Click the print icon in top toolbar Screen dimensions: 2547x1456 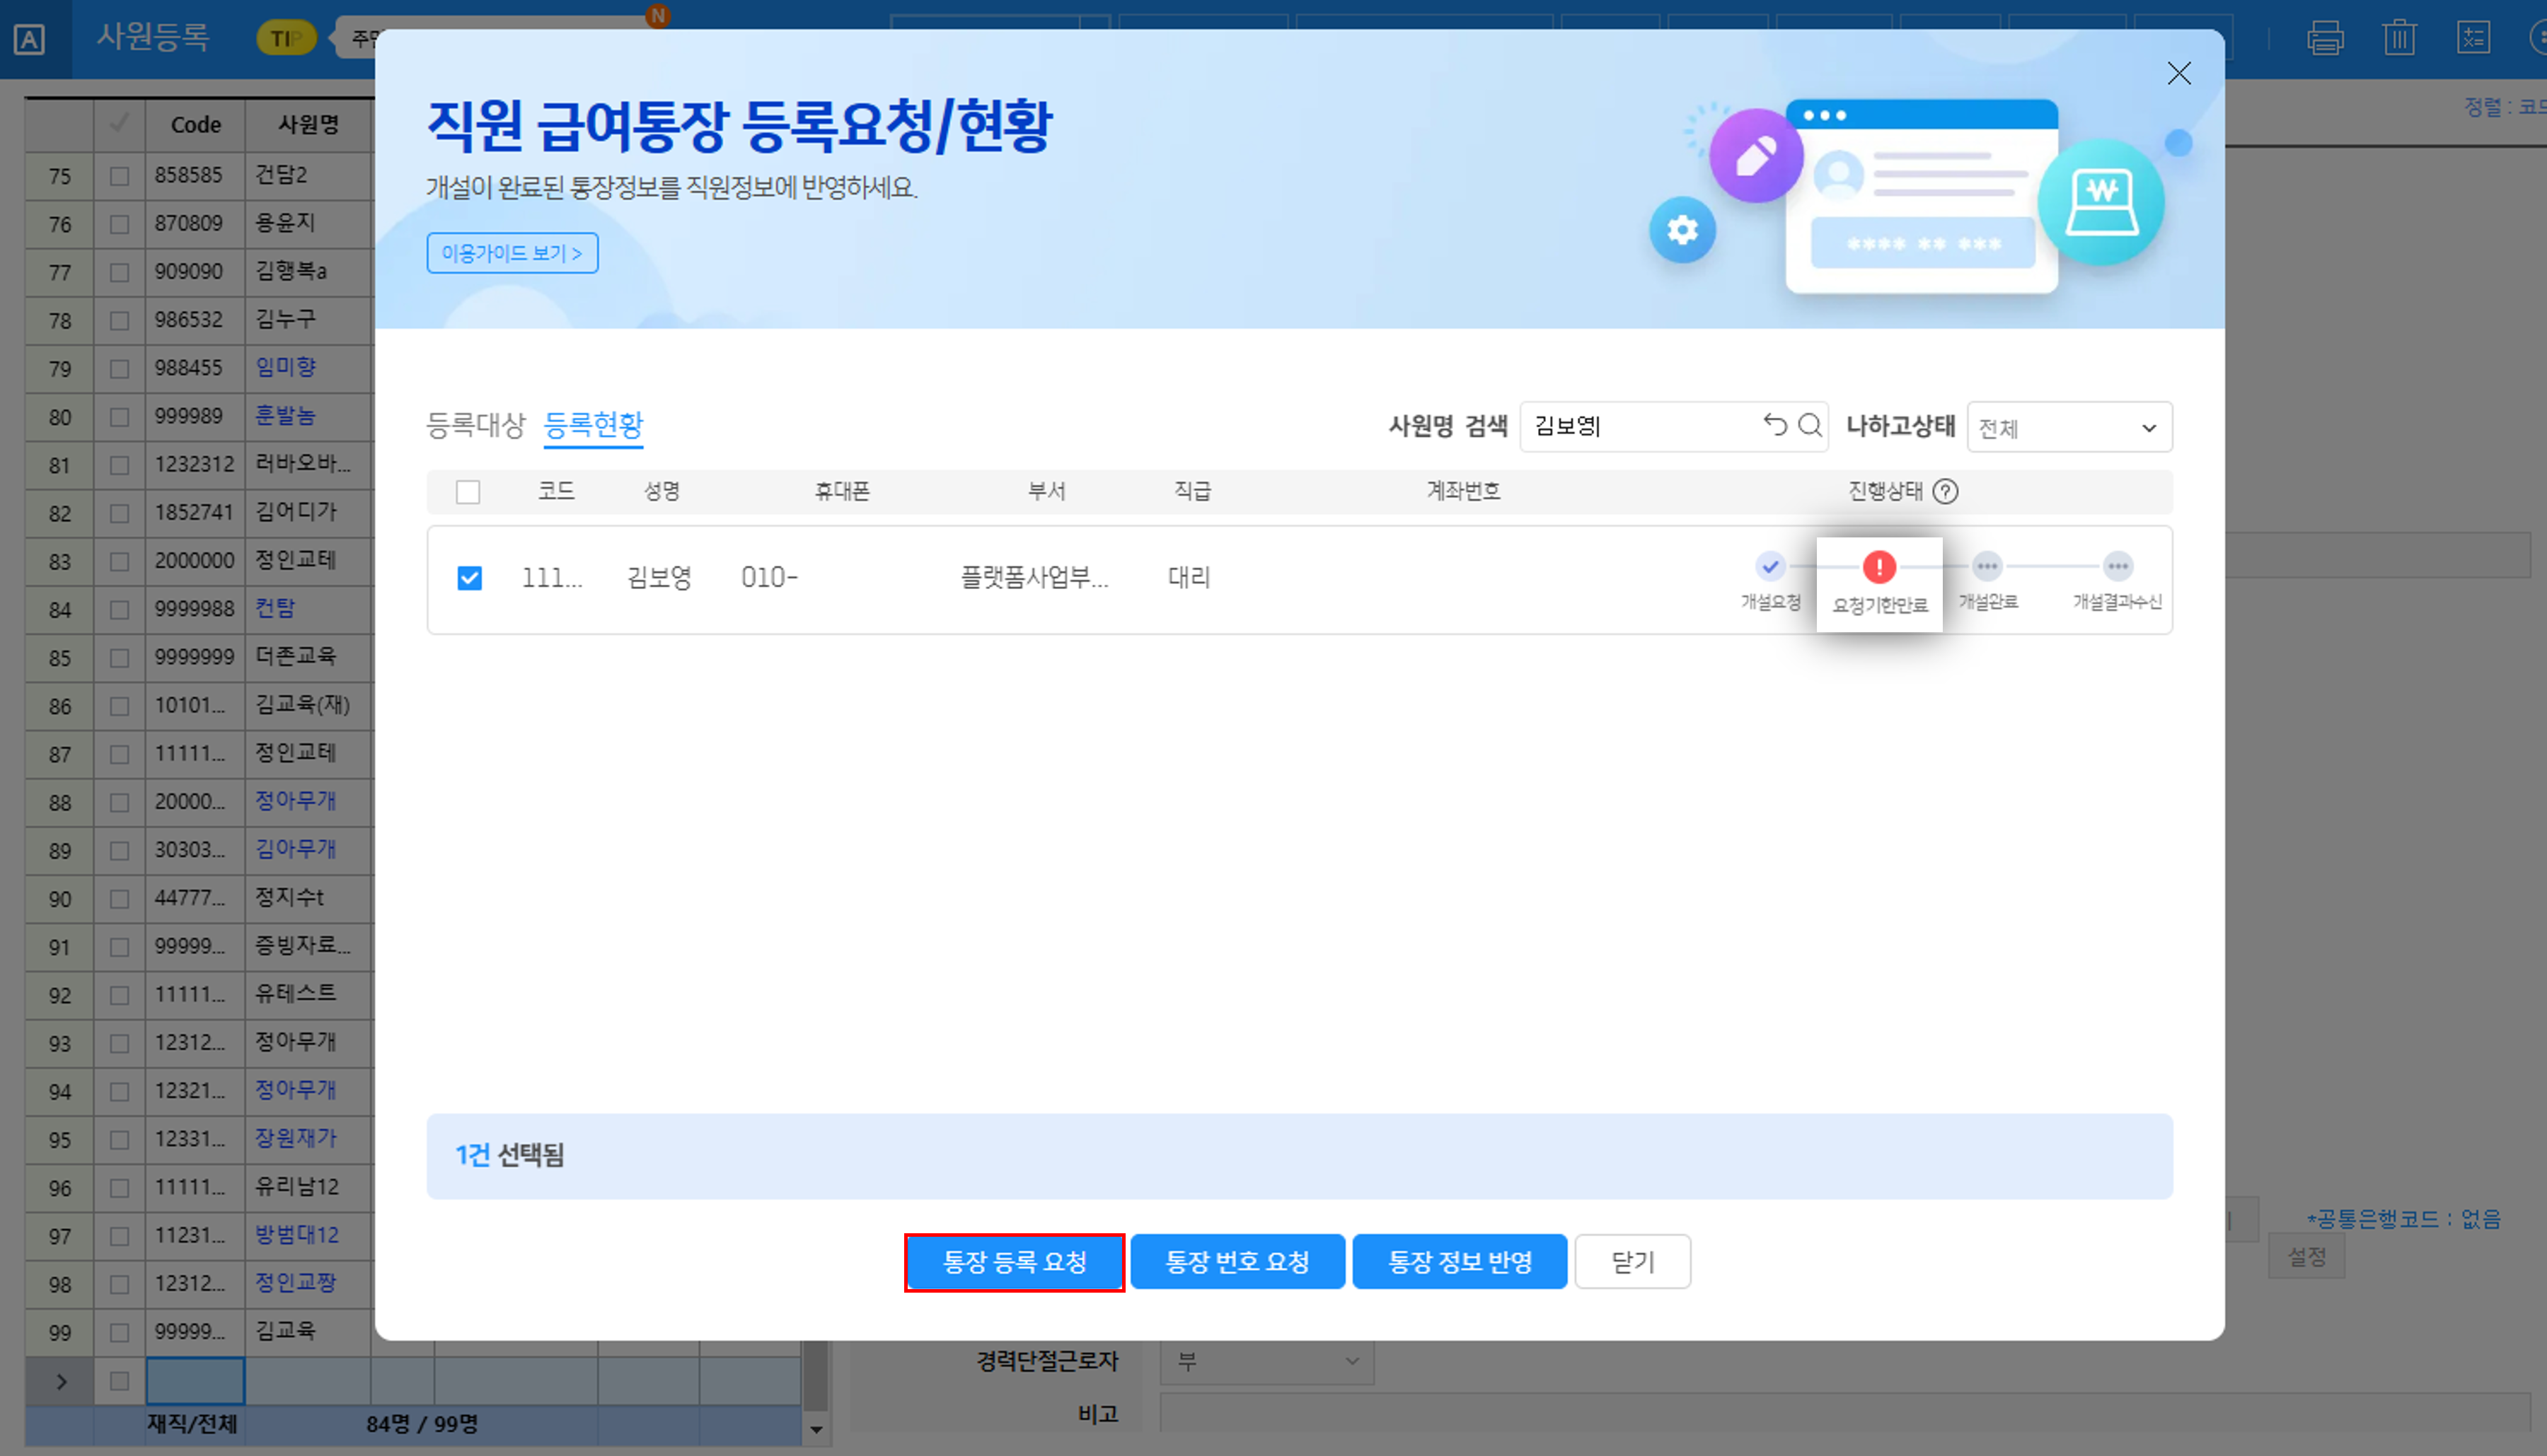pyautogui.click(x=2325, y=38)
